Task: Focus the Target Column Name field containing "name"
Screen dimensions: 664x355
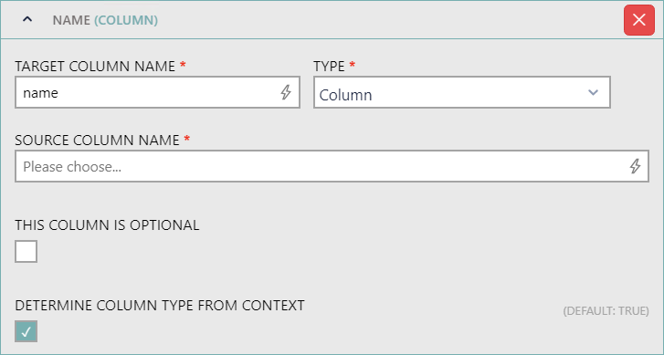Action: (157, 92)
